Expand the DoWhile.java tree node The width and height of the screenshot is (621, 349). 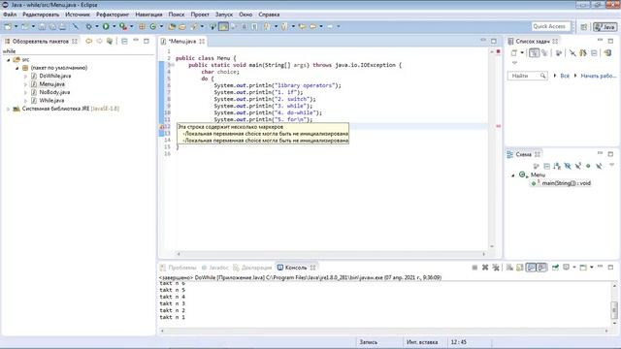25,76
